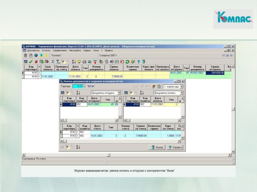Viewport: 257px width, 192px height.
Task: Click the blue question mark help icon
Action: 138,62
